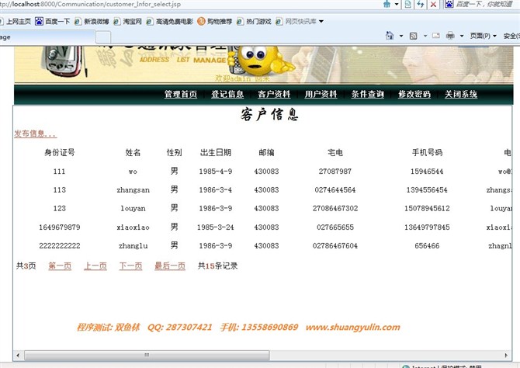
Task: Open the 淘宝网 favorites bookmark
Action: coord(127,22)
